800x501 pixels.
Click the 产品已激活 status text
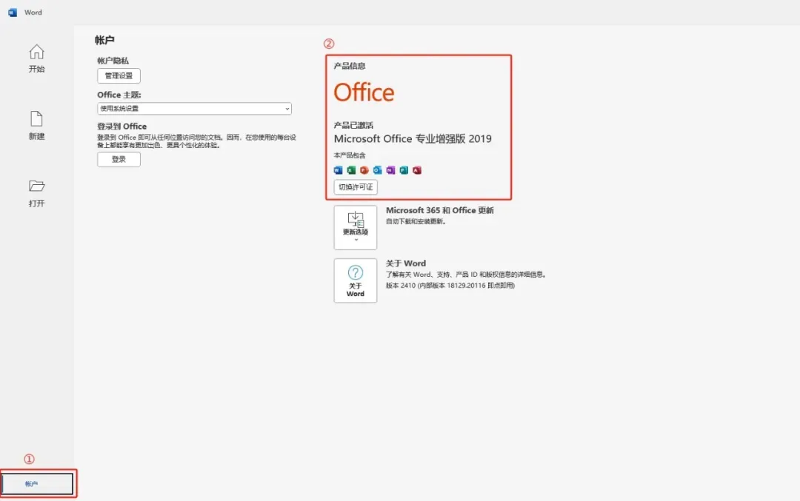pos(353,125)
